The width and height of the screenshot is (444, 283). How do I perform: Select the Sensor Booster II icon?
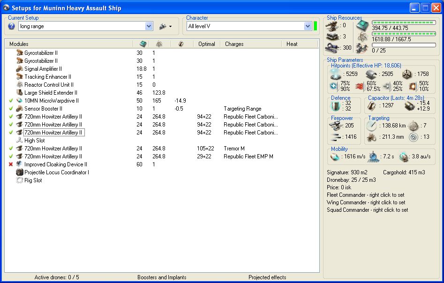20,108
